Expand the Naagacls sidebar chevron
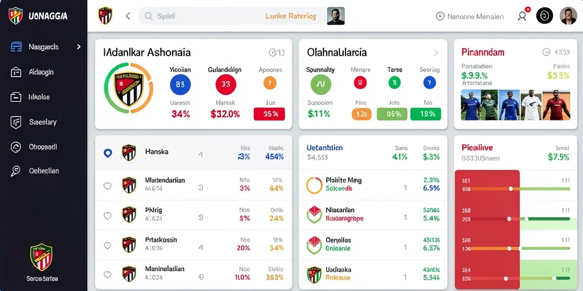 79,47
